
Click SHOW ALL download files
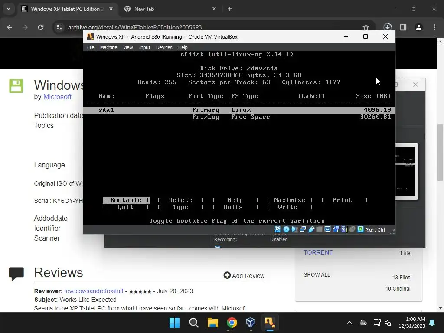point(317,274)
